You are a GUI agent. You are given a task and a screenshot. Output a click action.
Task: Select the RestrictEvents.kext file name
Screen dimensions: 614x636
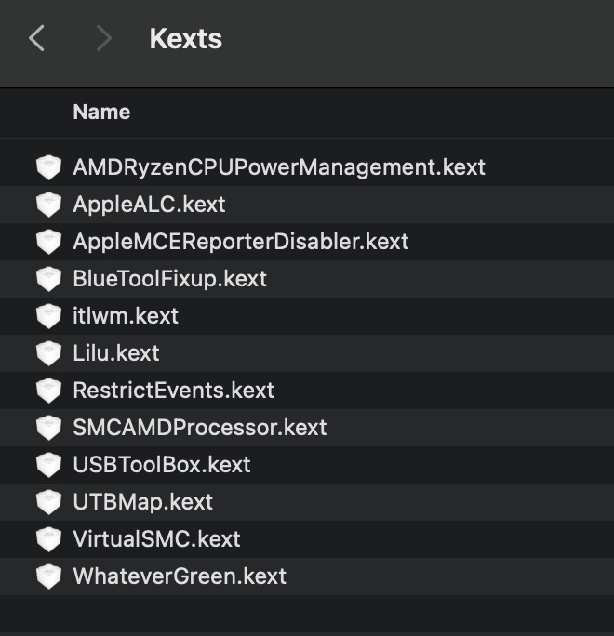pyautogui.click(x=173, y=391)
